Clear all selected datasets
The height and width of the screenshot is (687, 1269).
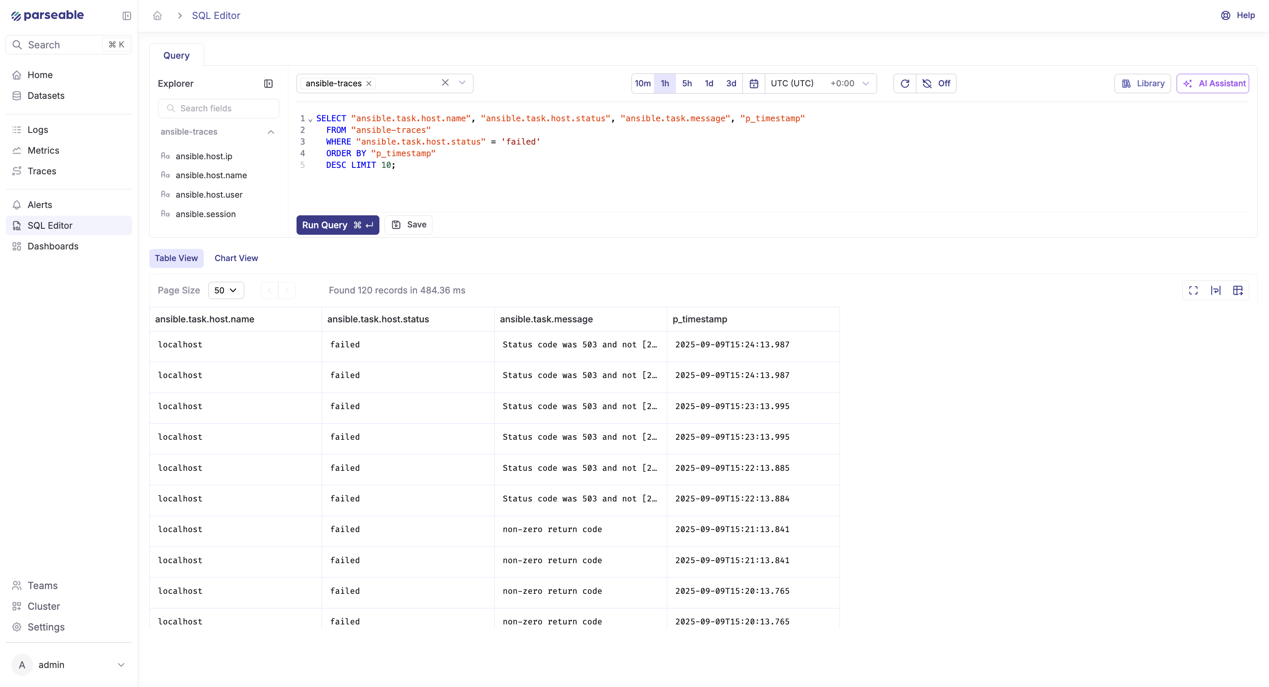click(445, 83)
